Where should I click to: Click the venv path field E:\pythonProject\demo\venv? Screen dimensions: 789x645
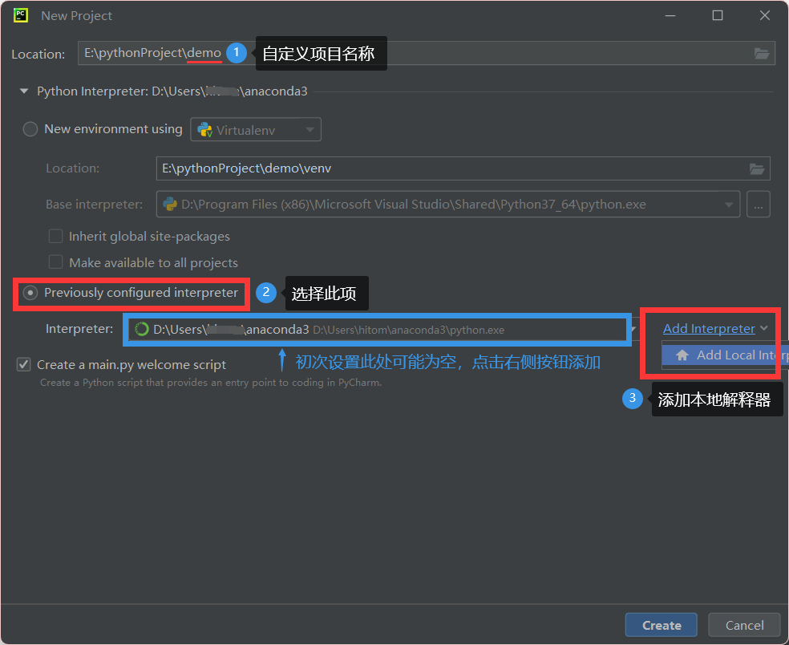click(x=463, y=168)
